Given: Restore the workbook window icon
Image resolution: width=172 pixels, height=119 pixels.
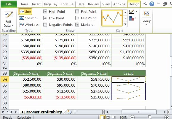Looking at the screenshot, I should 165,4.
